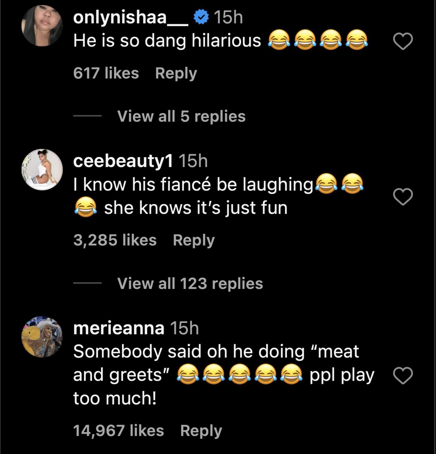Screen dimensions: 436x454
Task: Click the verified badge next to onlynishaa__
Action: pyautogui.click(x=201, y=17)
